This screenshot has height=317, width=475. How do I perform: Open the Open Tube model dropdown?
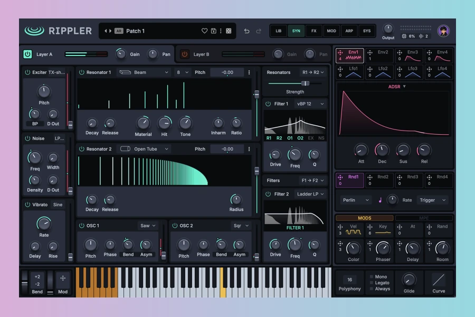pos(144,149)
